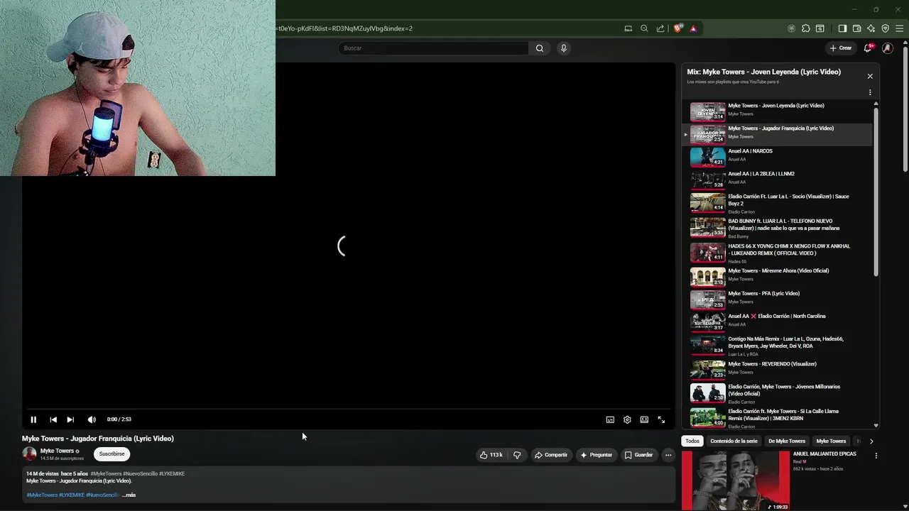
Task: Toggle the browser sidebar panel
Action: point(842,28)
